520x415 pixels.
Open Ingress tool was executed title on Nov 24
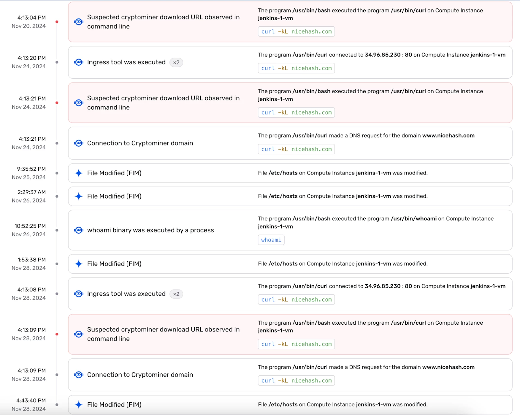[x=126, y=62]
